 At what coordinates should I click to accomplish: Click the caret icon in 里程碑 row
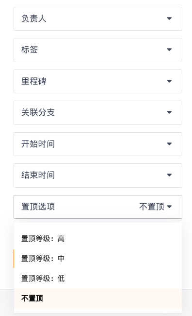click(169, 81)
